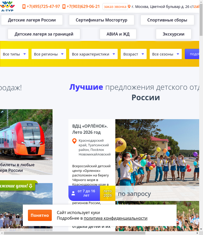The image size is (203, 235).
Task: Open Детские лагеря России section
Action: 32,20
